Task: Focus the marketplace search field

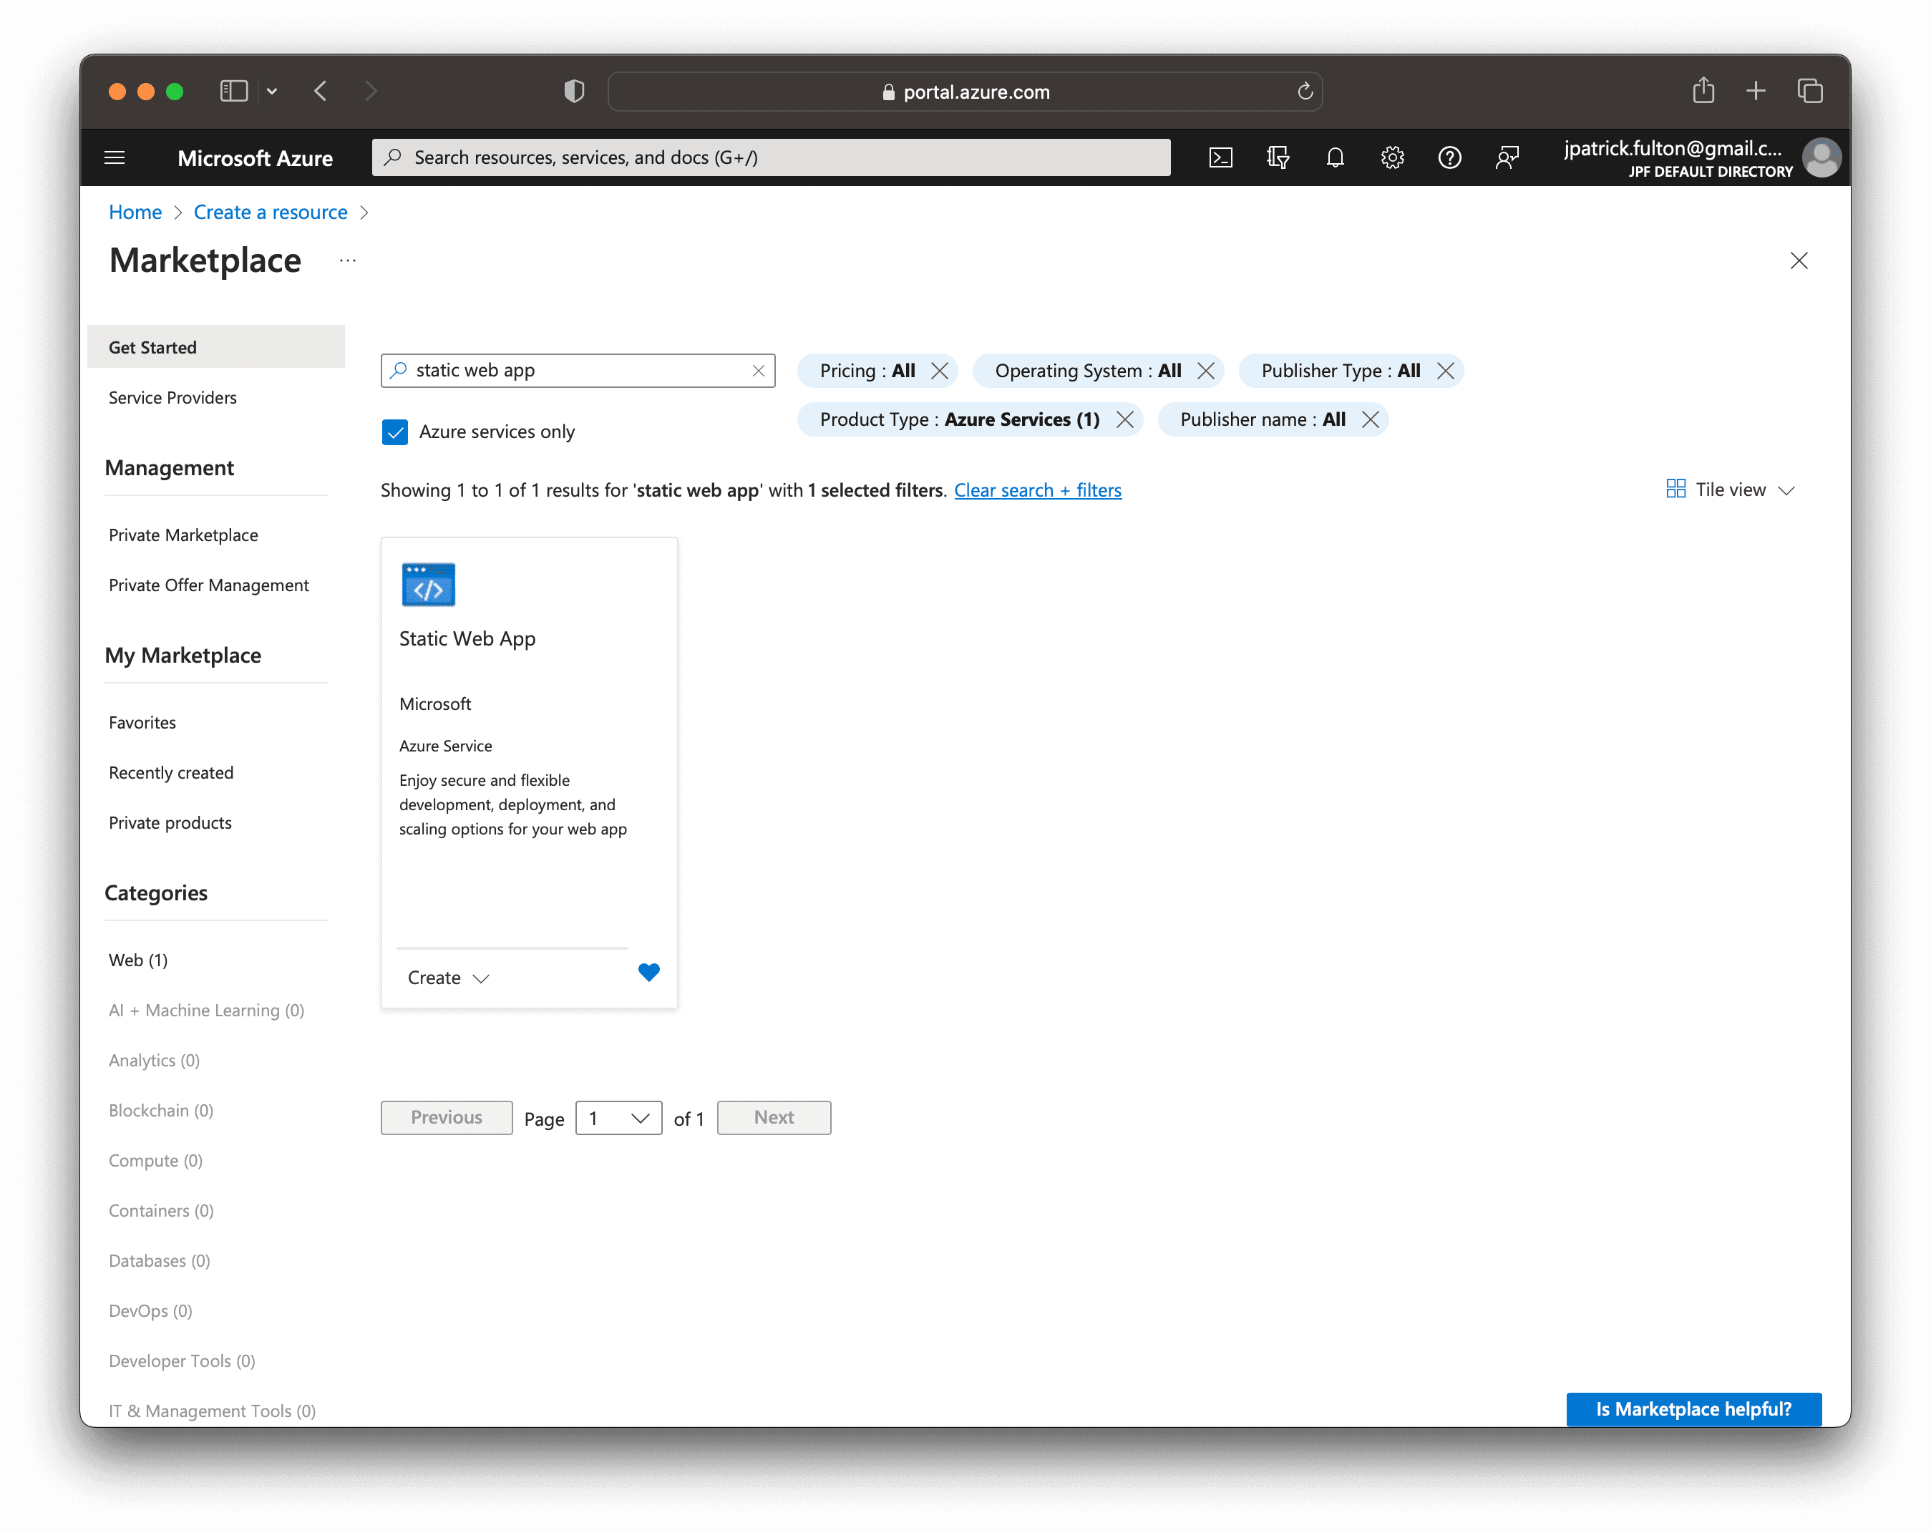Action: [578, 371]
